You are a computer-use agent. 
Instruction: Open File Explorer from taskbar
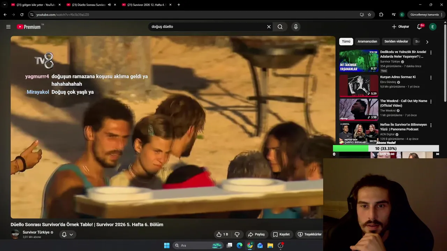[270, 245]
